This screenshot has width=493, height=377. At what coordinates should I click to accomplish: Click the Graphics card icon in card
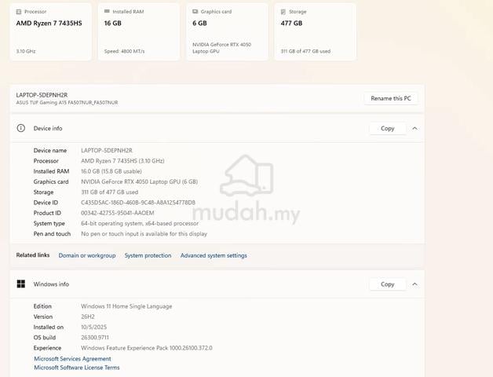(195, 12)
